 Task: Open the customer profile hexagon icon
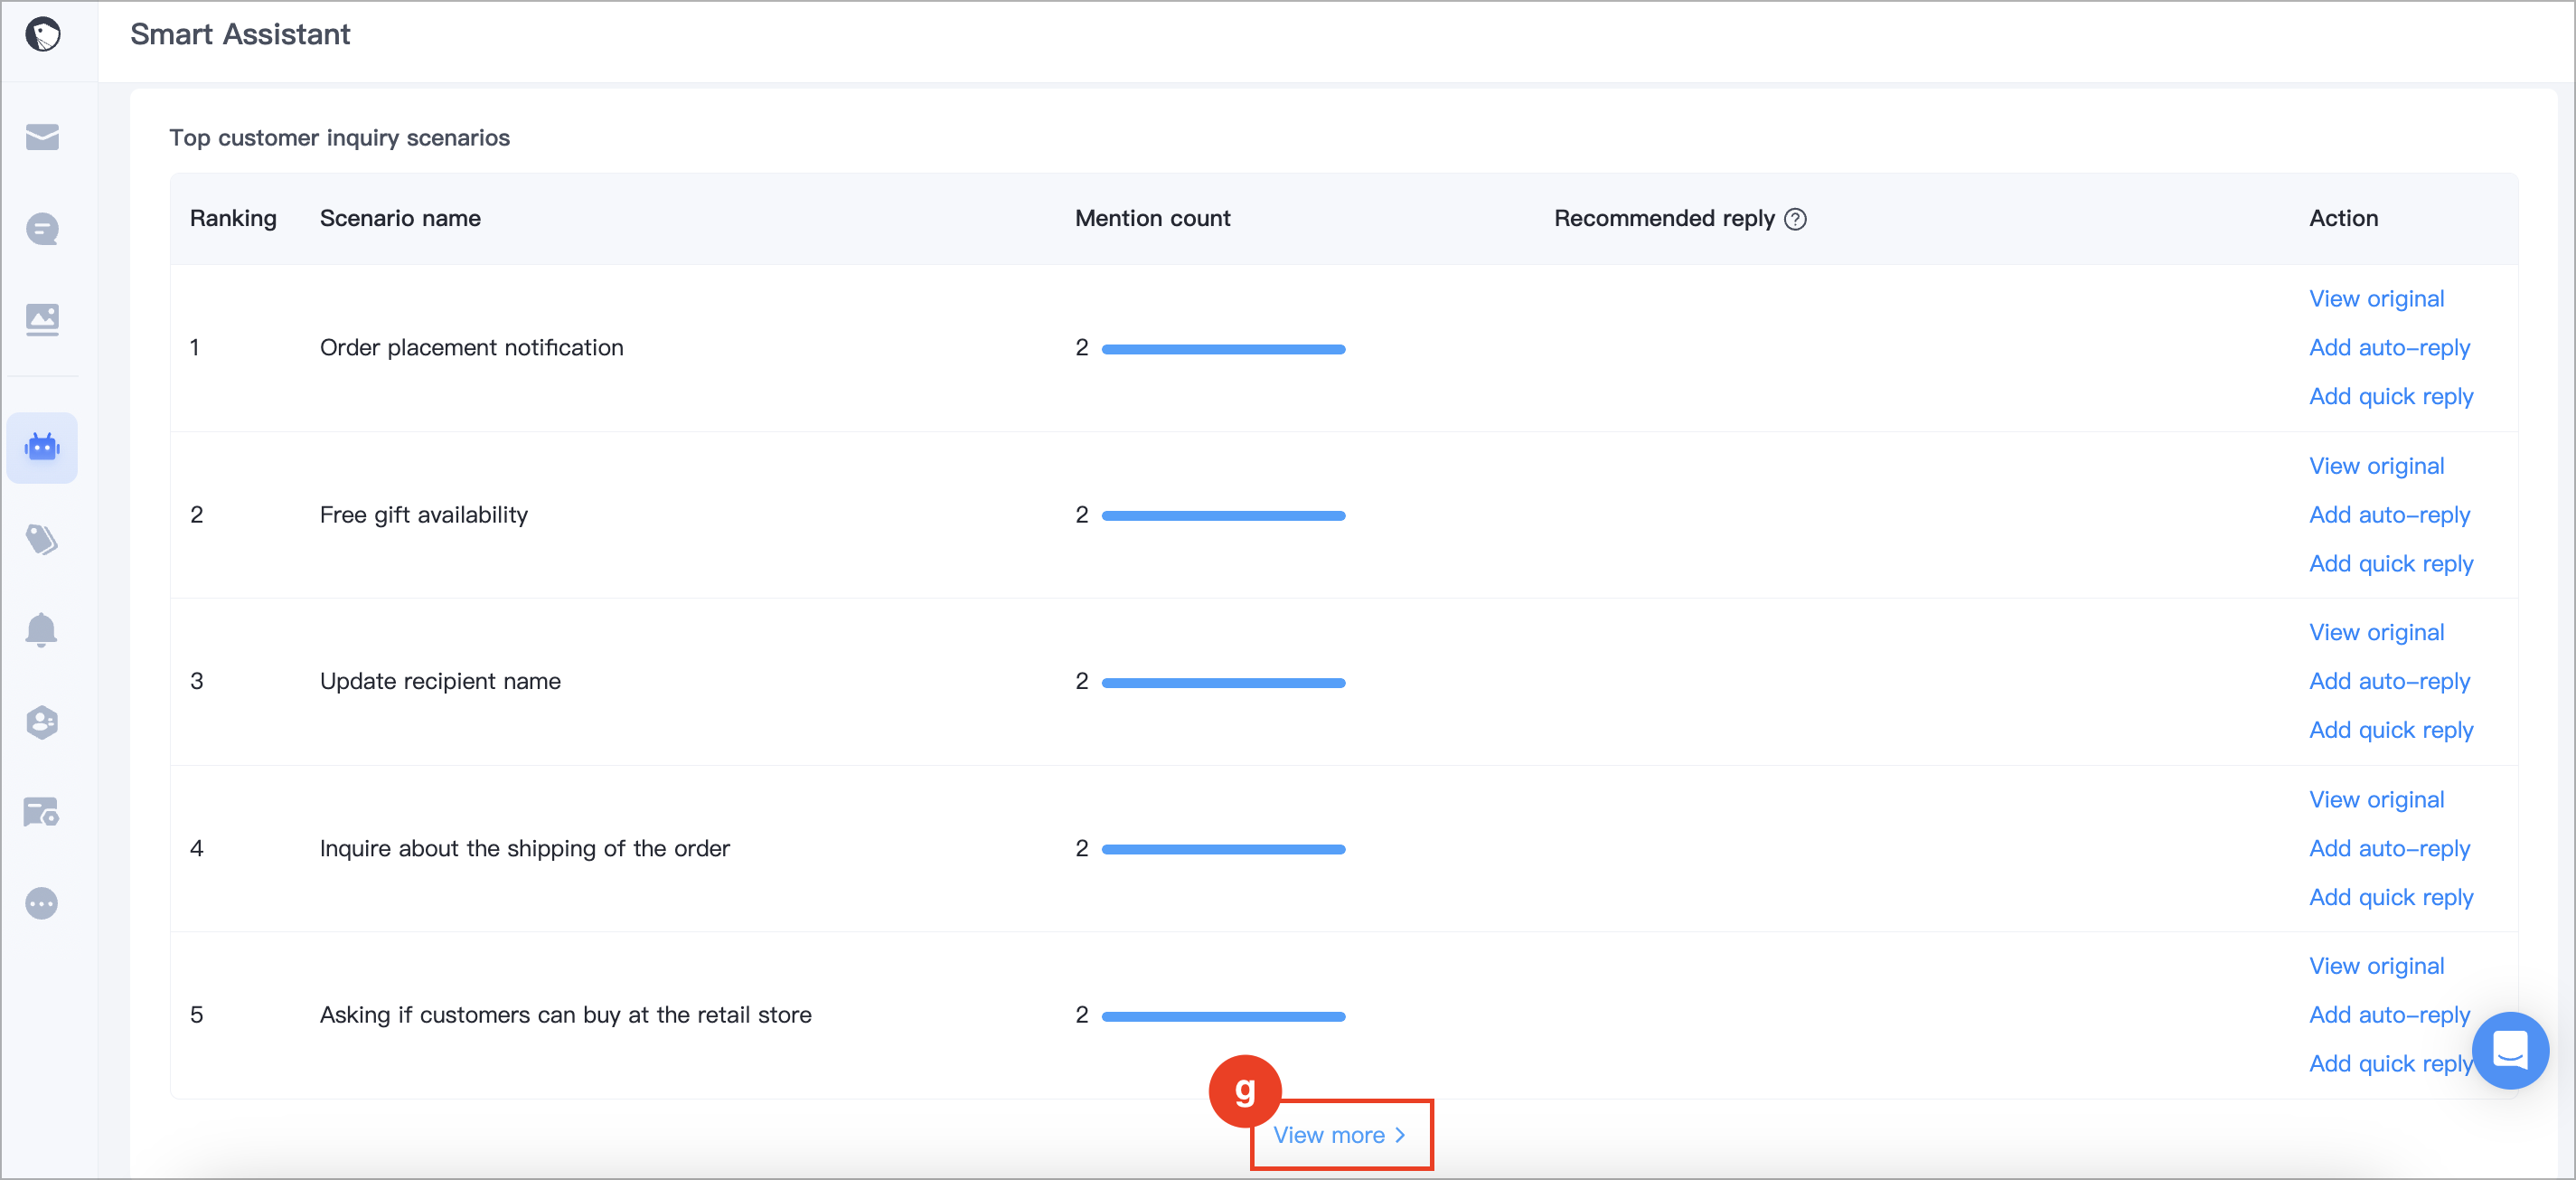(42, 722)
